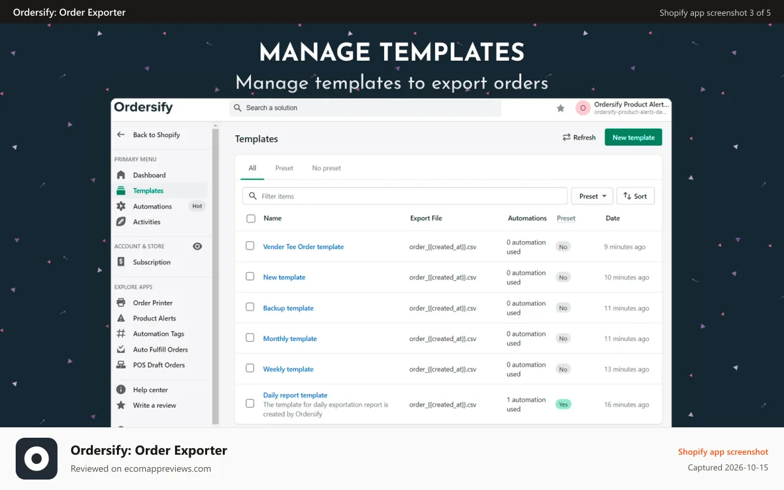Click the Hot badge beside Automations
The height and width of the screenshot is (490, 784).
pos(197,206)
